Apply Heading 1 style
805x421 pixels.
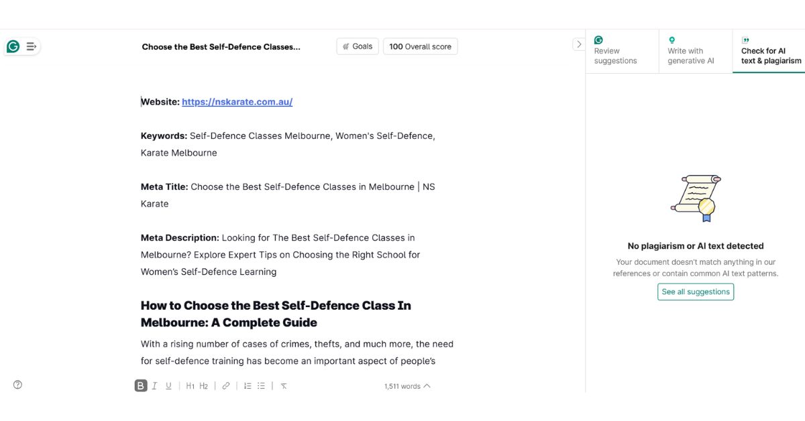click(x=191, y=385)
